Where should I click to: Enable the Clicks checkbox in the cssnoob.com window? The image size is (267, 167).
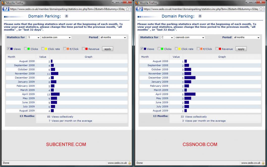(159, 48)
